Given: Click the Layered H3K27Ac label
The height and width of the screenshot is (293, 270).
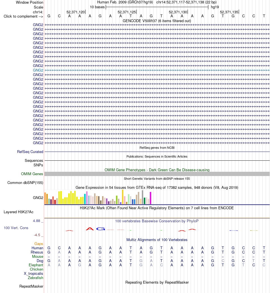Looking at the screenshot, I should (x=18, y=212).
